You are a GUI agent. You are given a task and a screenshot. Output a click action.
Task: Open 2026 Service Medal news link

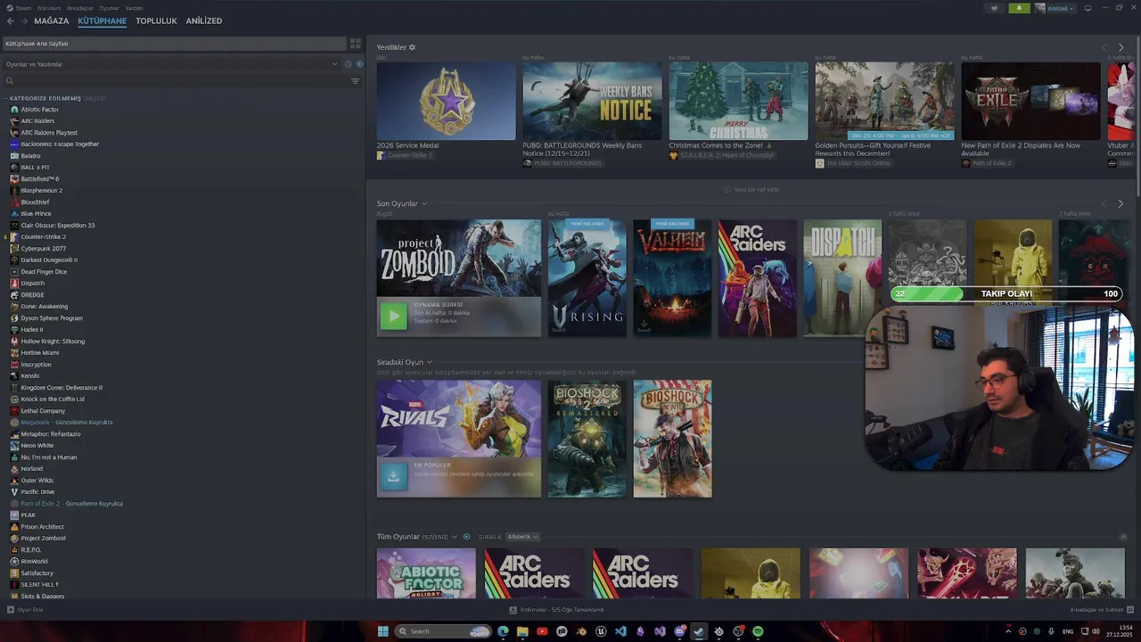pyautogui.click(x=407, y=145)
